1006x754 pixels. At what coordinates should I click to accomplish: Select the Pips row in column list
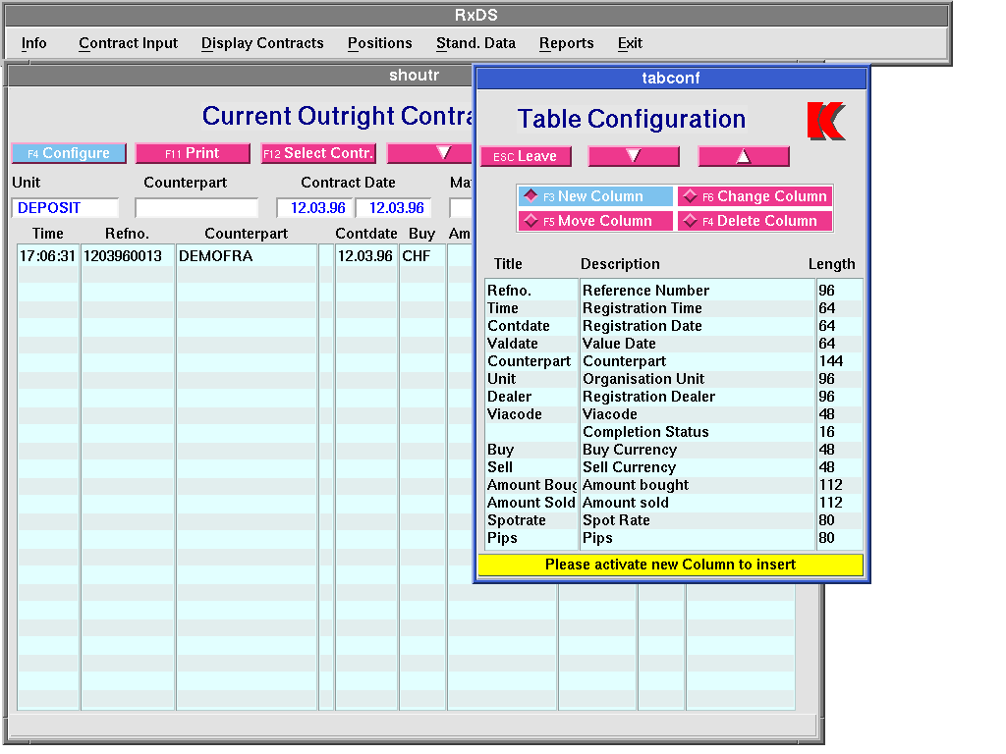click(674, 537)
